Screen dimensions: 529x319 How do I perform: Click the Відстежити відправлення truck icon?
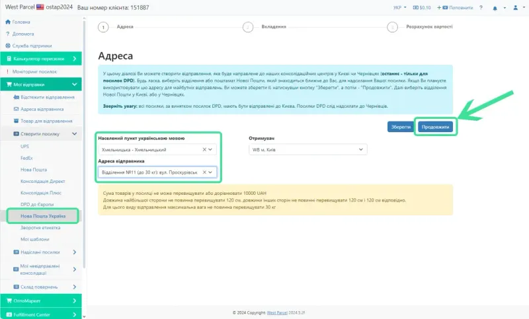click(x=16, y=97)
